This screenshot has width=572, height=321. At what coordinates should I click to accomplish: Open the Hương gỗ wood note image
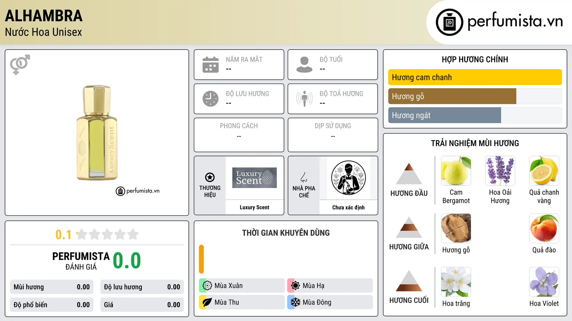click(456, 228)
